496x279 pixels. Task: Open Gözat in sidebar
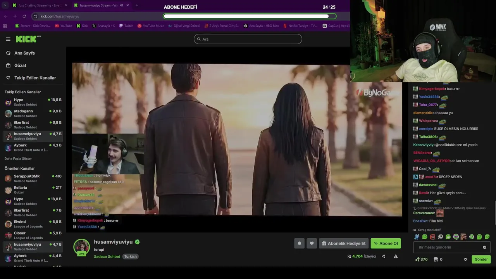pos(20,65)
